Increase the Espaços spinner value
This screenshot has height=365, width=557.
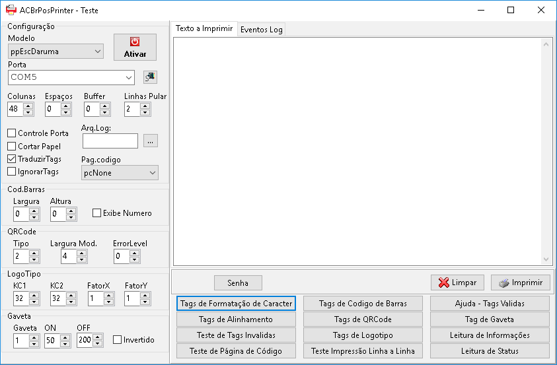tap(65, 106)
